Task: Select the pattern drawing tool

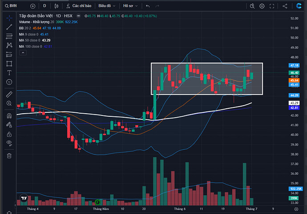Action: coord(9,45)
